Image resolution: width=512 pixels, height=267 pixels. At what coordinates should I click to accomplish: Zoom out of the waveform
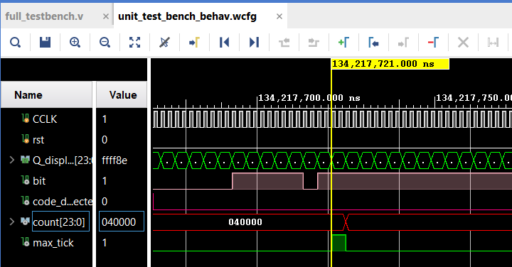coord(105,43)
